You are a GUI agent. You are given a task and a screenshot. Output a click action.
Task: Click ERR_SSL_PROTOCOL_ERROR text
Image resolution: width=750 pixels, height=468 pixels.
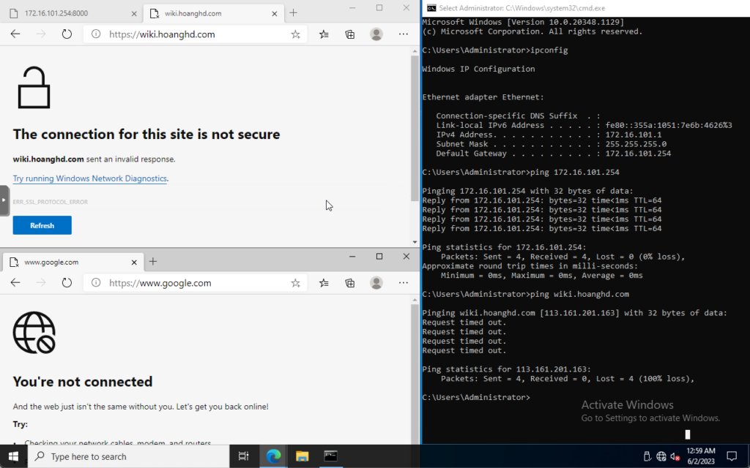click(x=51, y=202)
